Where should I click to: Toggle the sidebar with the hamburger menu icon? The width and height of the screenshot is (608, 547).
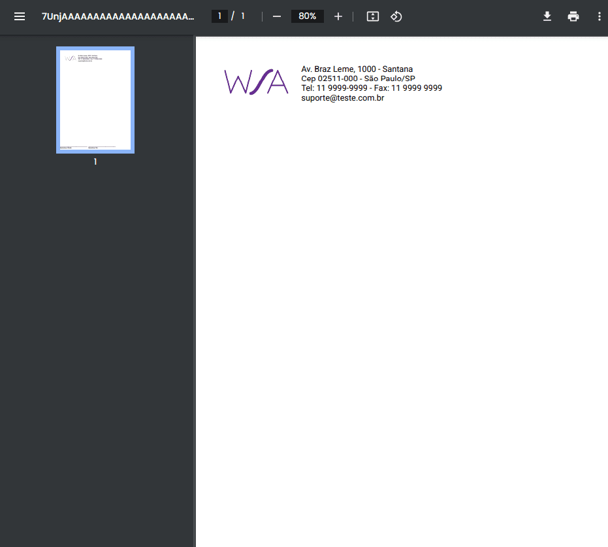point(20,16)
